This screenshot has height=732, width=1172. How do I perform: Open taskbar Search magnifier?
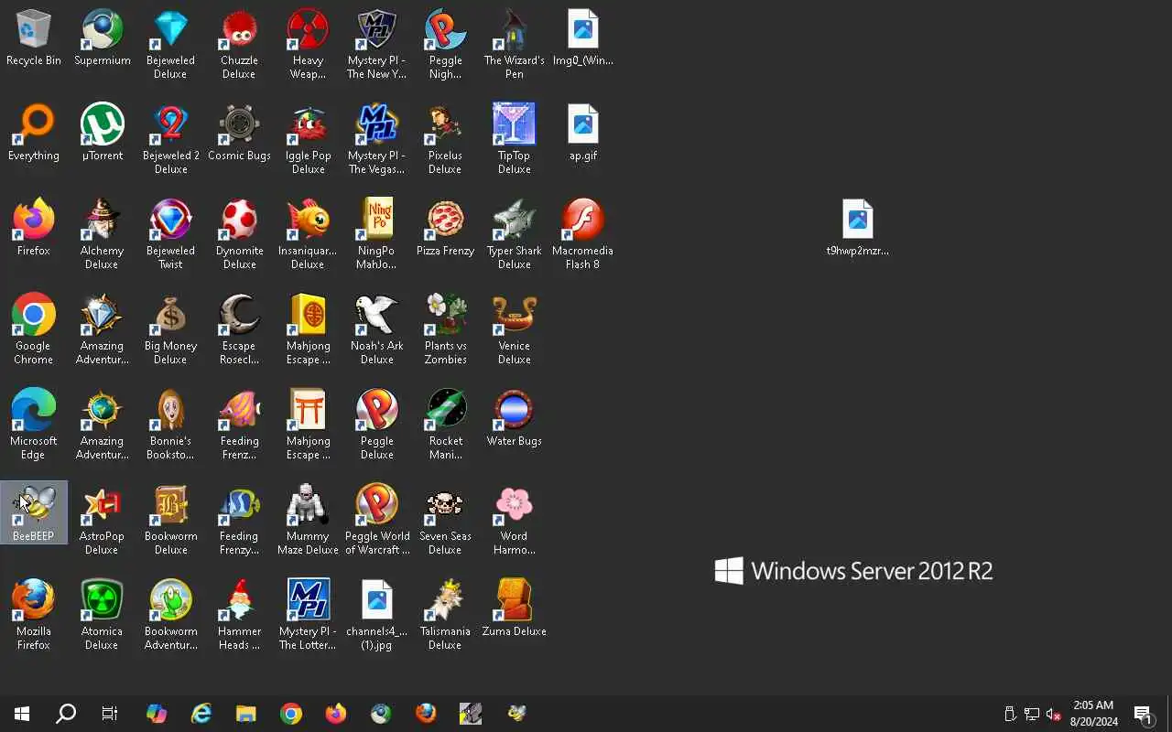(66, 714)
